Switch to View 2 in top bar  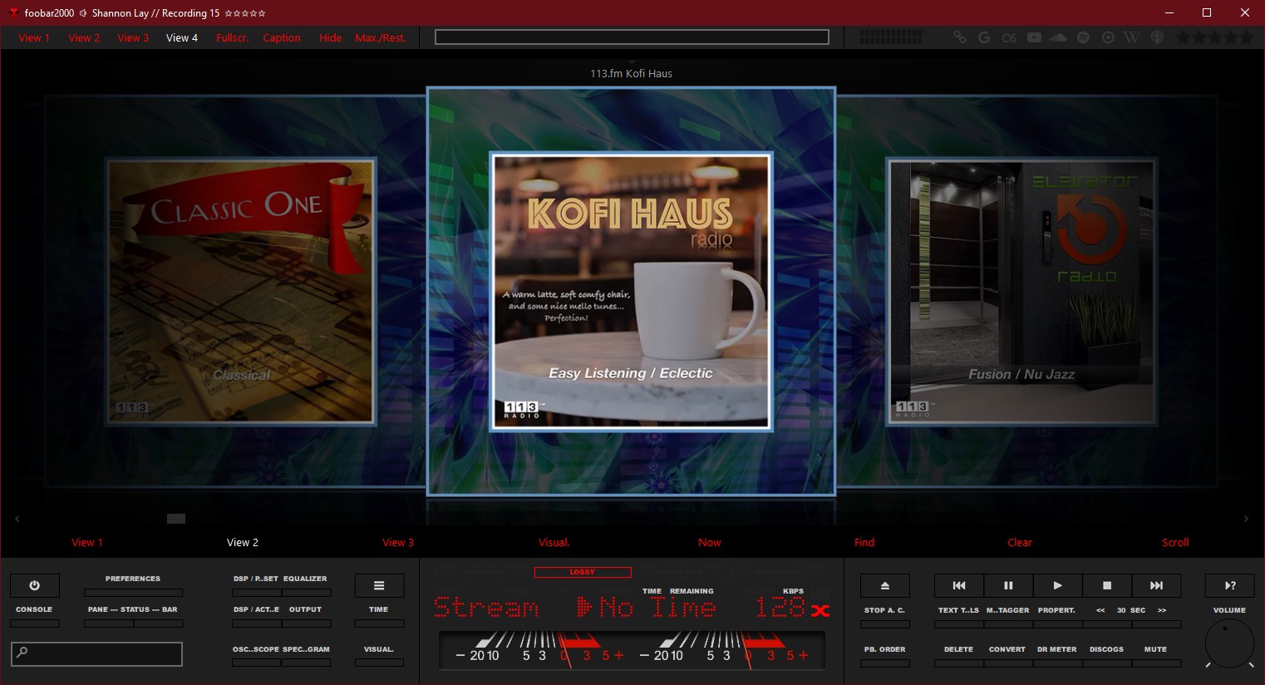pyautogui.click(x=84, y=37)
